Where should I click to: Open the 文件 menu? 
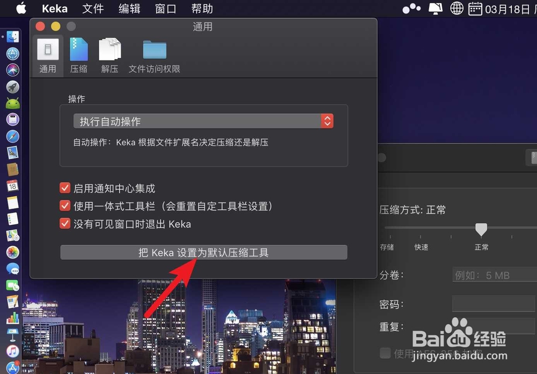(x=93, y=8)
